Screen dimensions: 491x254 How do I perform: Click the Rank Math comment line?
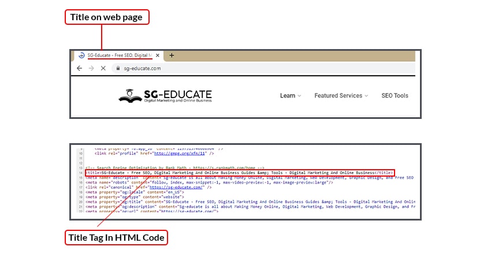pyautogui.click(x=175, y=168)
